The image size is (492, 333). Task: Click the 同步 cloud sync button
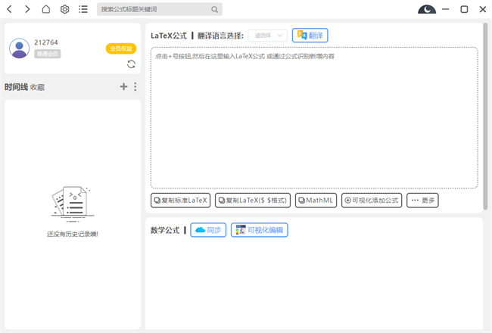(x=208, y=229)
